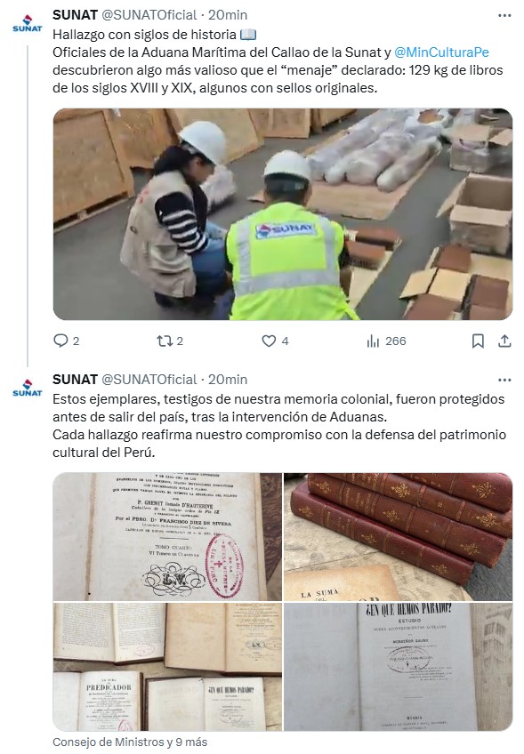524x754 pixels.
Task: Open photo of title page with red stamp
Action: coord(167,536)
